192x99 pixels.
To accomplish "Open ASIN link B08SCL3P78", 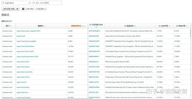I will (94, 82).
